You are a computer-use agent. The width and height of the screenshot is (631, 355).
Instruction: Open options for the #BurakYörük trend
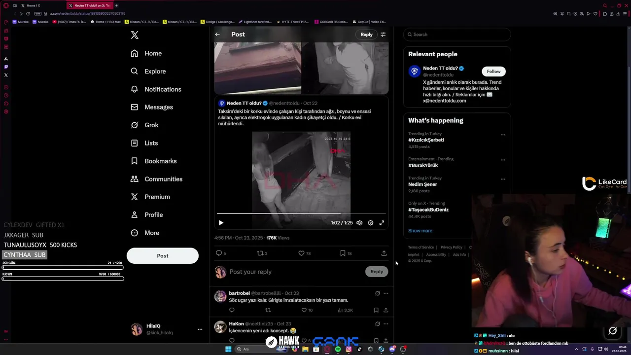pos(503,160)
